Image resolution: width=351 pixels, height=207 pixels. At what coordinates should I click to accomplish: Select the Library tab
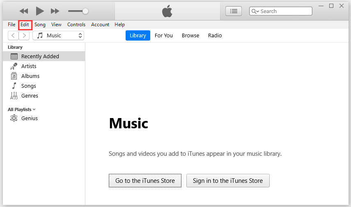click(x=138, y=36)
